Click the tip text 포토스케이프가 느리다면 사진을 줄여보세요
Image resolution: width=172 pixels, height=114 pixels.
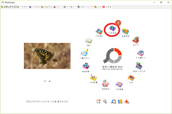(x=47, y=101)
